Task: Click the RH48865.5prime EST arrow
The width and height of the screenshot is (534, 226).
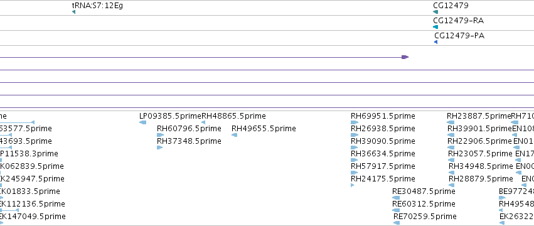Action: tap(203, 122)
